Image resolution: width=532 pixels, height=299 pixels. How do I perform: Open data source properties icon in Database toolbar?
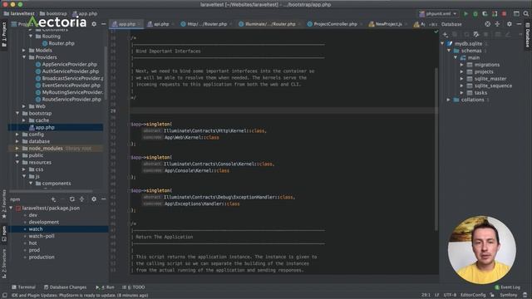tap(476, 34)
